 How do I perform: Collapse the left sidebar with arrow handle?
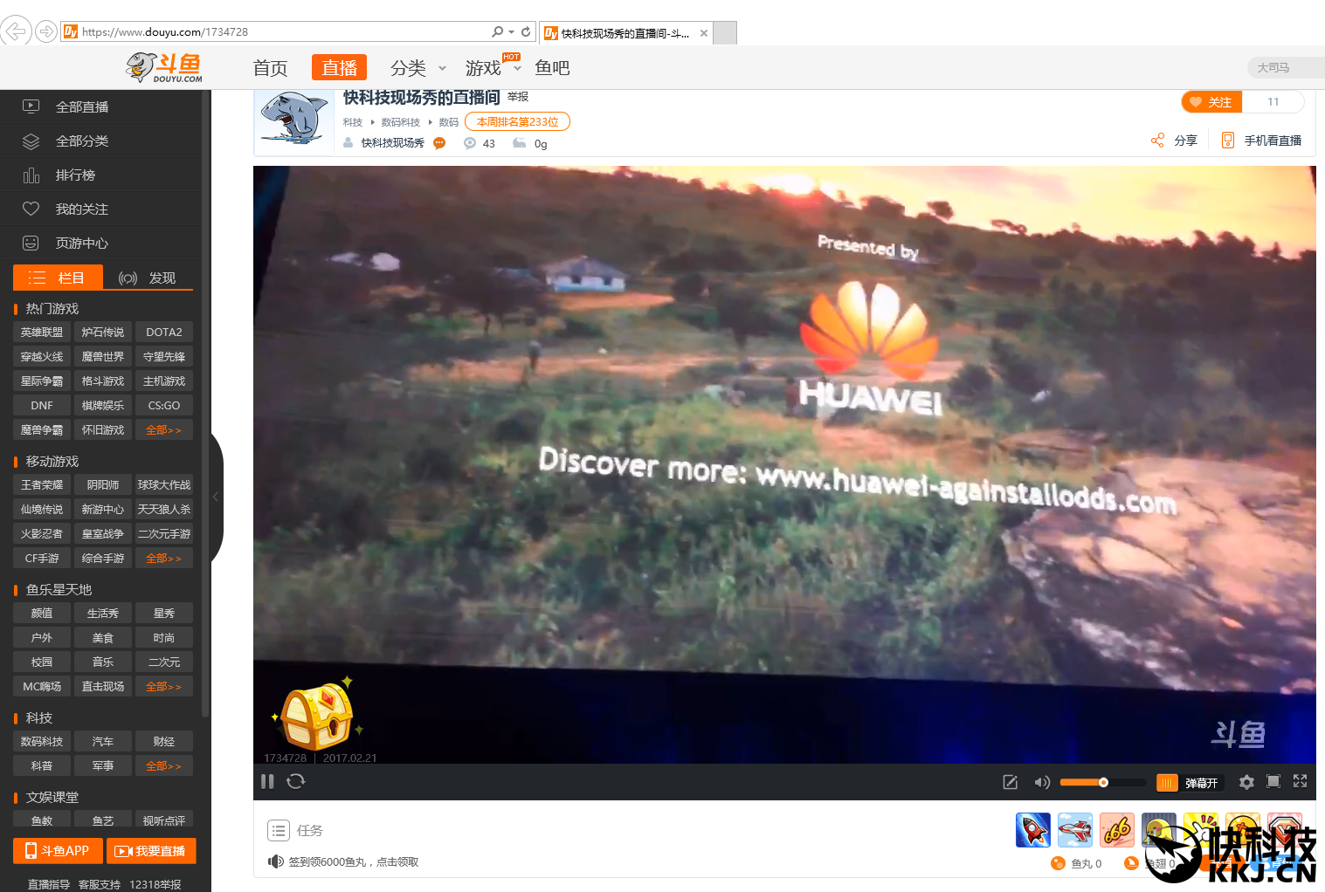pyautogui.click(x=216, y=497)
